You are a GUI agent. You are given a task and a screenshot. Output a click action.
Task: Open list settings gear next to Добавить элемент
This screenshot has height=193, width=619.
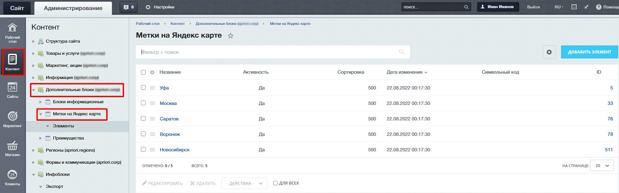[x=549, y=52]
